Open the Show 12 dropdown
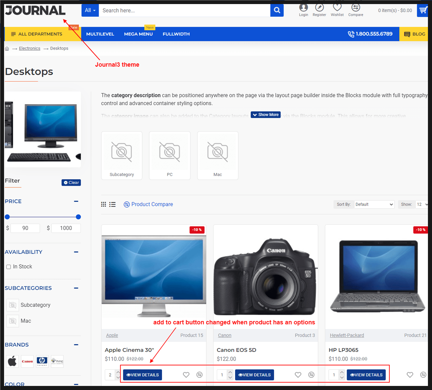The image size is (432, 390). [422, 204]
